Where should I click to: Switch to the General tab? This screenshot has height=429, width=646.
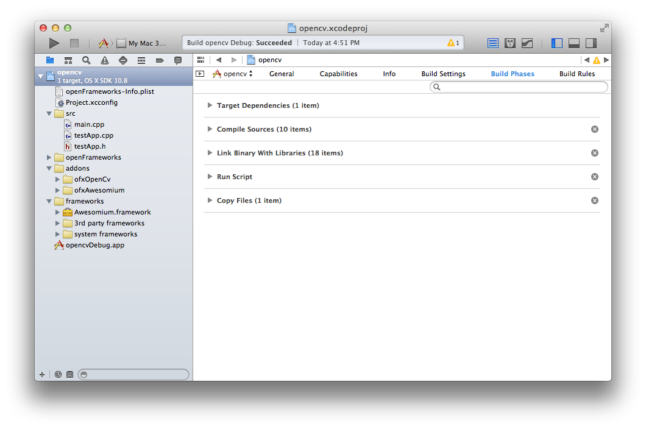[282, 74]
